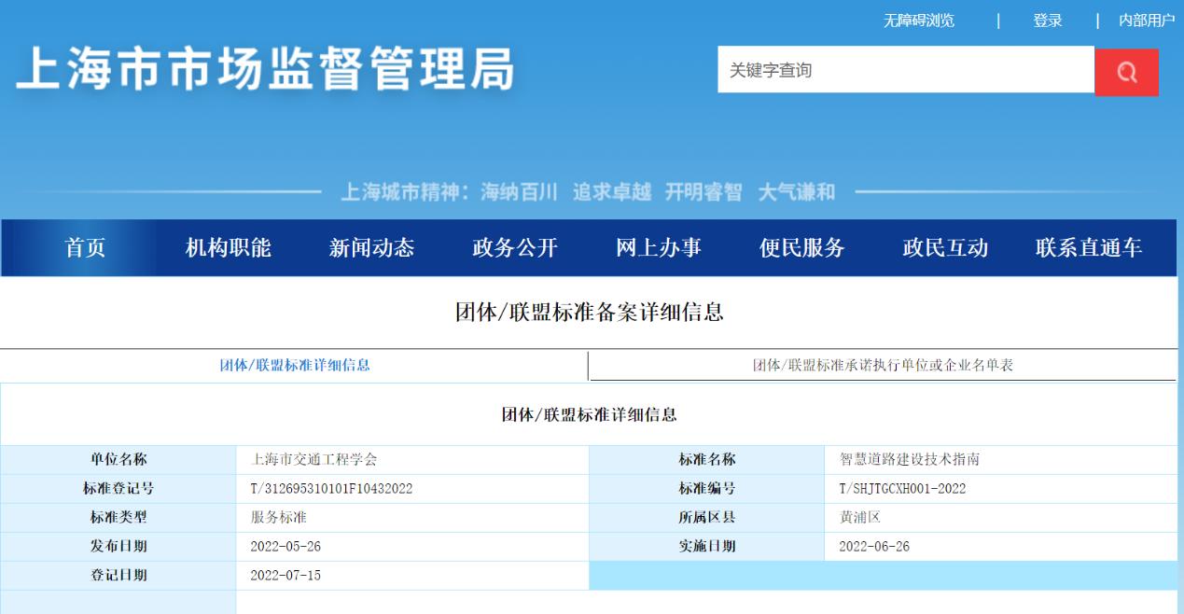1184x614 pixels.
Task: Type in the 关键字查询 search field
Action: 905,70
